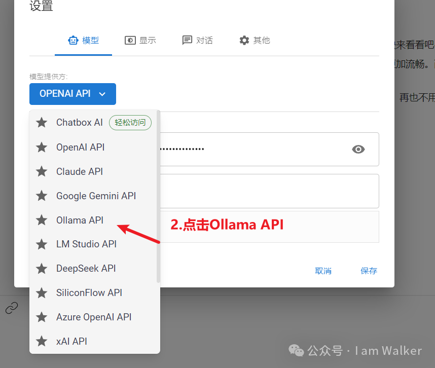Click the 轻松访问 badge next to Chatbox AI
The image size is (435, 368).
point(130,123)
